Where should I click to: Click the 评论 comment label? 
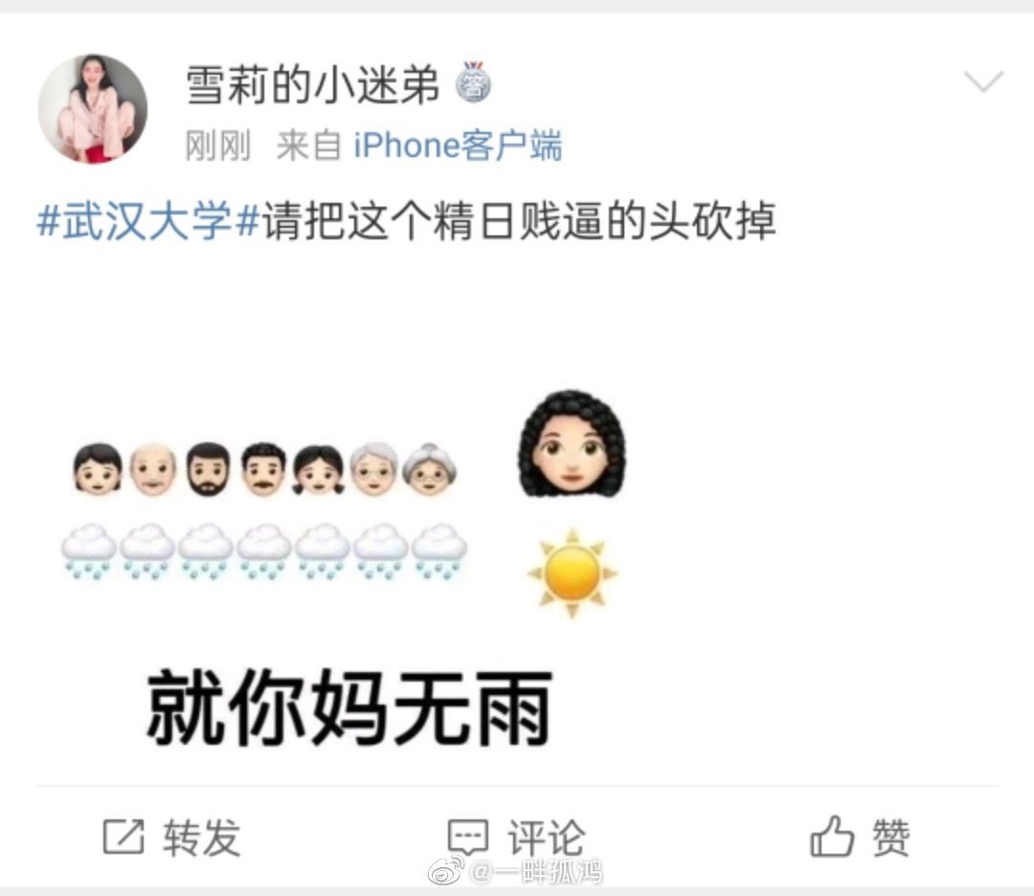(546, 838)
